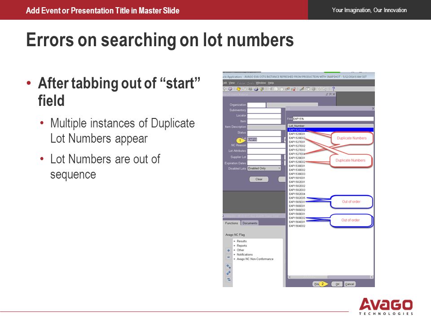Select lot EAP1538E01

point(297,166)
